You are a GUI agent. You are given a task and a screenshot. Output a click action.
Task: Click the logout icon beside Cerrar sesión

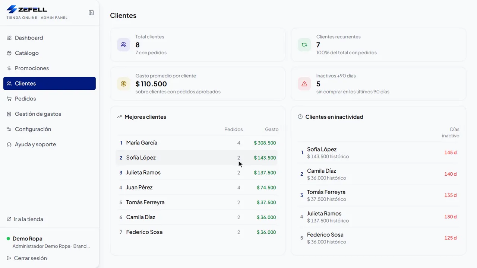coord(9,258)
